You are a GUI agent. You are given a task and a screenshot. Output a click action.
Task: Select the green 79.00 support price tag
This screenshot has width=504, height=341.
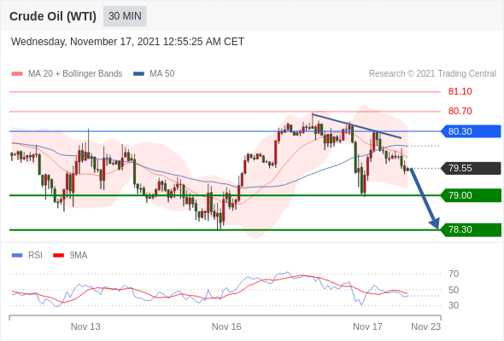[x=471, y=195]
